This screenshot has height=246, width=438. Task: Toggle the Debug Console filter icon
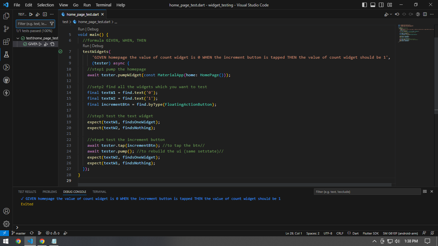pyautogui.click(x=425, y=191)
